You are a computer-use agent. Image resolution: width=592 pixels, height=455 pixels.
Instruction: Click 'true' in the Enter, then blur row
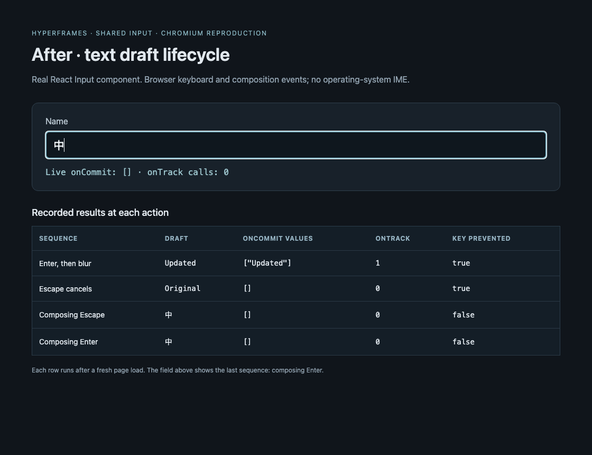[461, 263]
